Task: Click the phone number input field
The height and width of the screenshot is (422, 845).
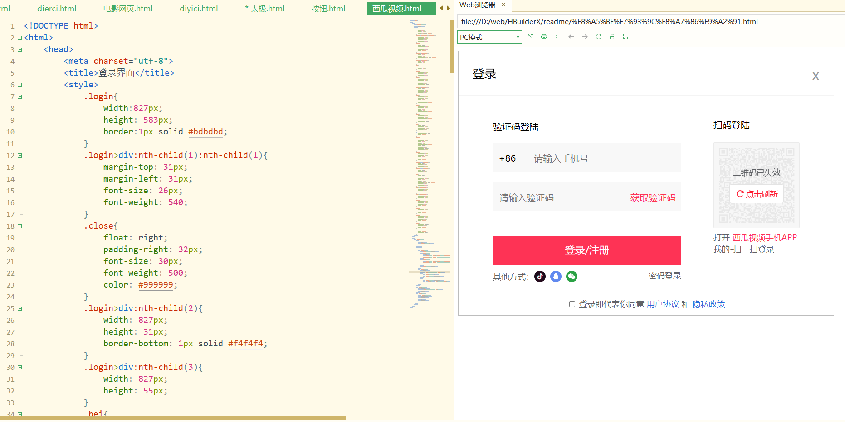Action: tap(587, 158)
